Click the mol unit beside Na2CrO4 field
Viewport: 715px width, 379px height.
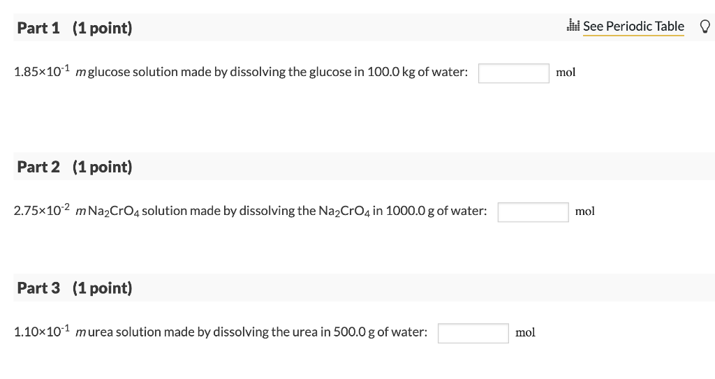585,211
